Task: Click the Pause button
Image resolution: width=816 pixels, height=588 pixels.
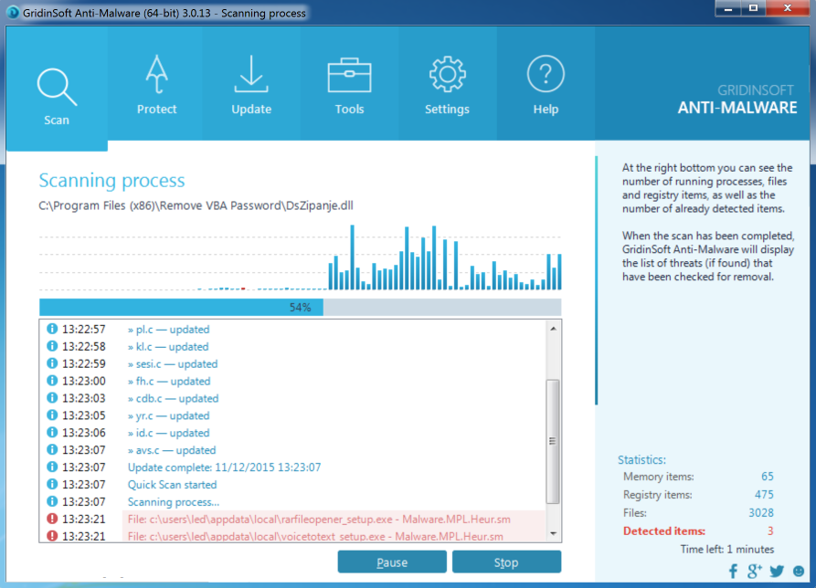Action: point(392,562)
